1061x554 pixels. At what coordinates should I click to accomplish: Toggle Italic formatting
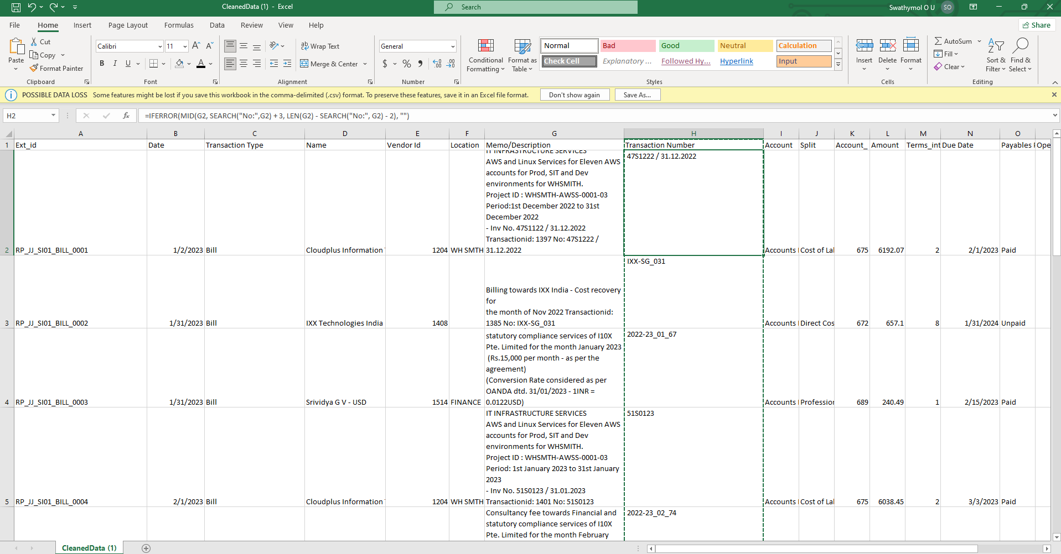tap(115, 64)
